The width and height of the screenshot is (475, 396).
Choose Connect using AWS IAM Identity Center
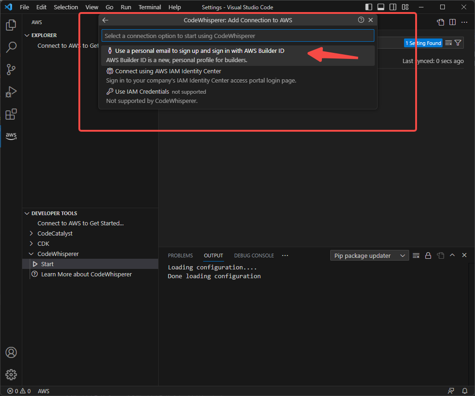click(238, 76)
